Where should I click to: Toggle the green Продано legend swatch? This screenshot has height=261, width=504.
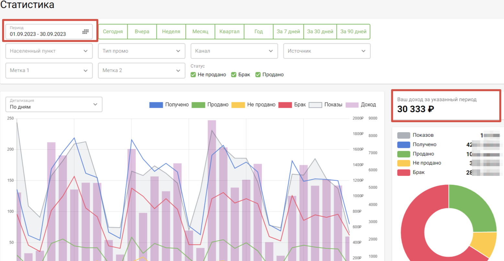(x=198, y=105)
